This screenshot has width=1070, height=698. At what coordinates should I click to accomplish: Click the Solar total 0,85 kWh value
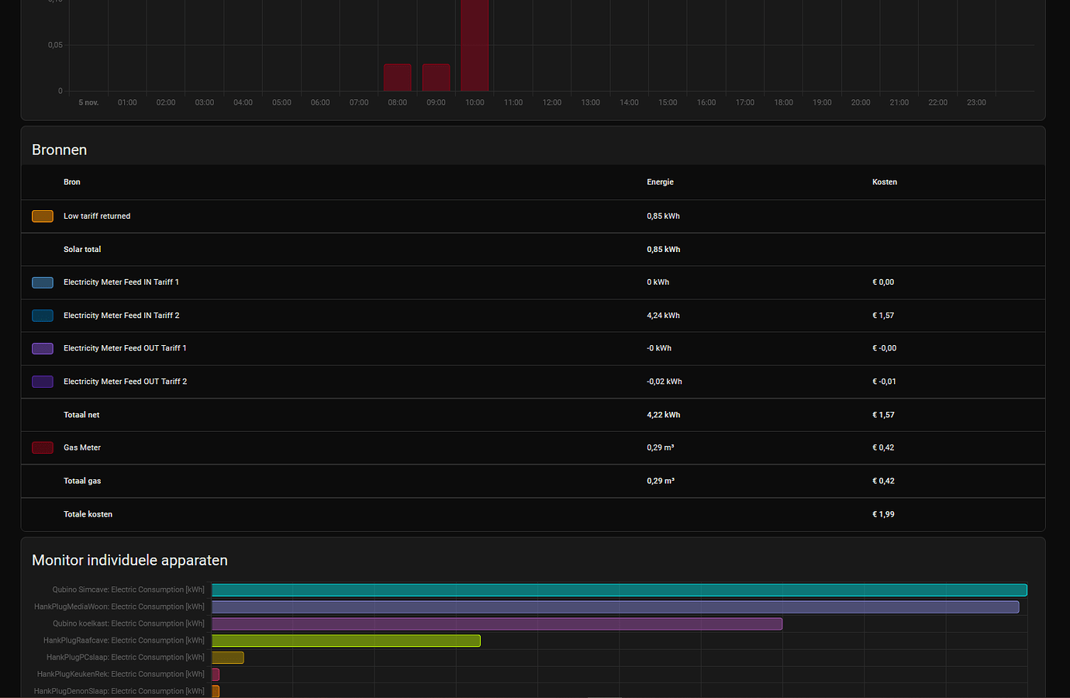click(664, 250)
